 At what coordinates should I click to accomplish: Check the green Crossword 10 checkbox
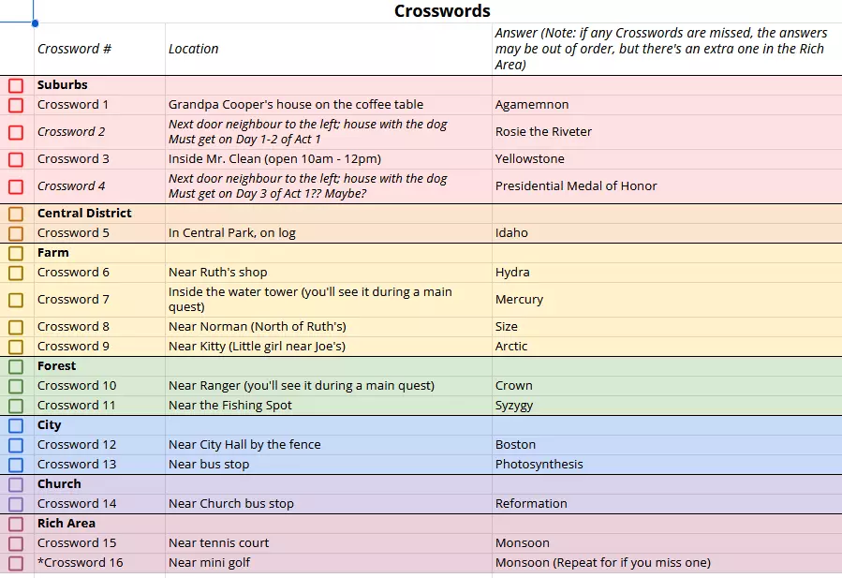coord(16,386)
